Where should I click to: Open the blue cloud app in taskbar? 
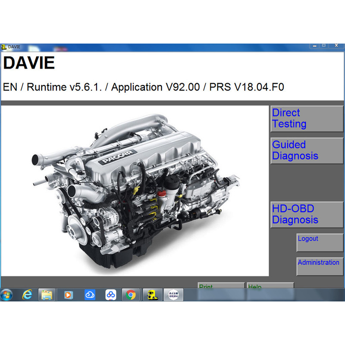click(90, 295)
